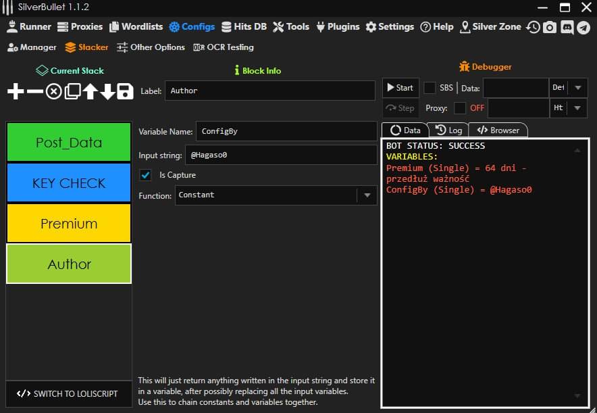Click the plus icon to add a block
The image size is (597, 413).
[x=16, y=91]
